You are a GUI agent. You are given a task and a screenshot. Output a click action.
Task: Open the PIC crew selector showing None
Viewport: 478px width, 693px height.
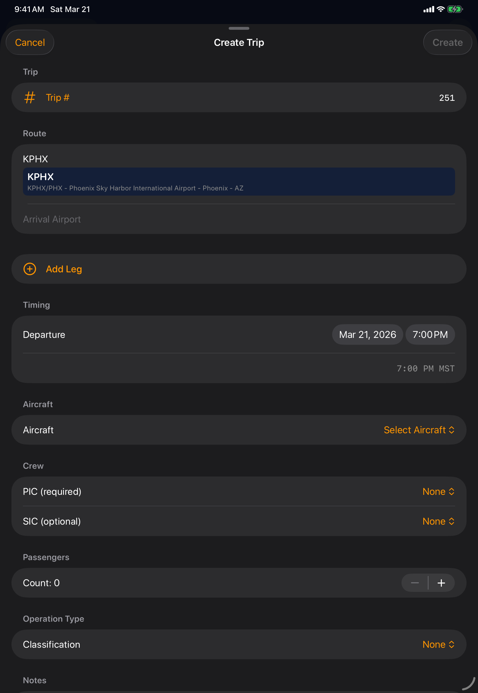pyautogui.click(x=439, y=491)
